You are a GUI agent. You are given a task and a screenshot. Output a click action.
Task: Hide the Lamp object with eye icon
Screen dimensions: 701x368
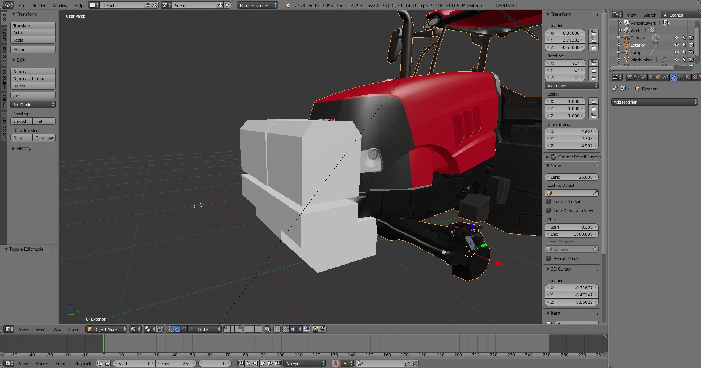[x=676, y=52]
